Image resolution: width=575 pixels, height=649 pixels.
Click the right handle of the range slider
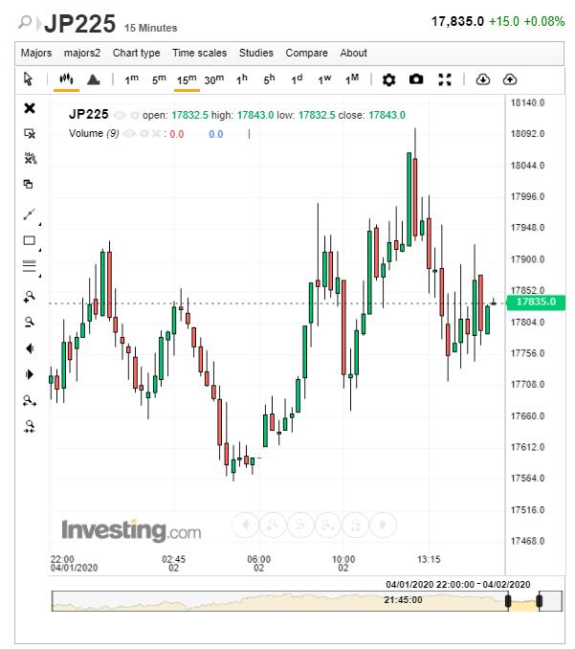(x=541, y=601)
